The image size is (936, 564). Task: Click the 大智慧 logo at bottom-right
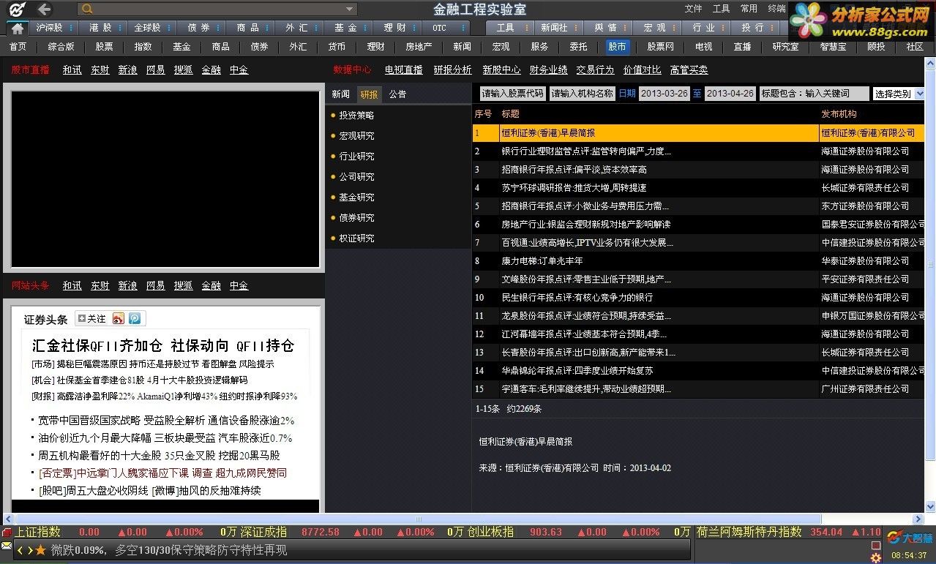[x=910, y=538]
